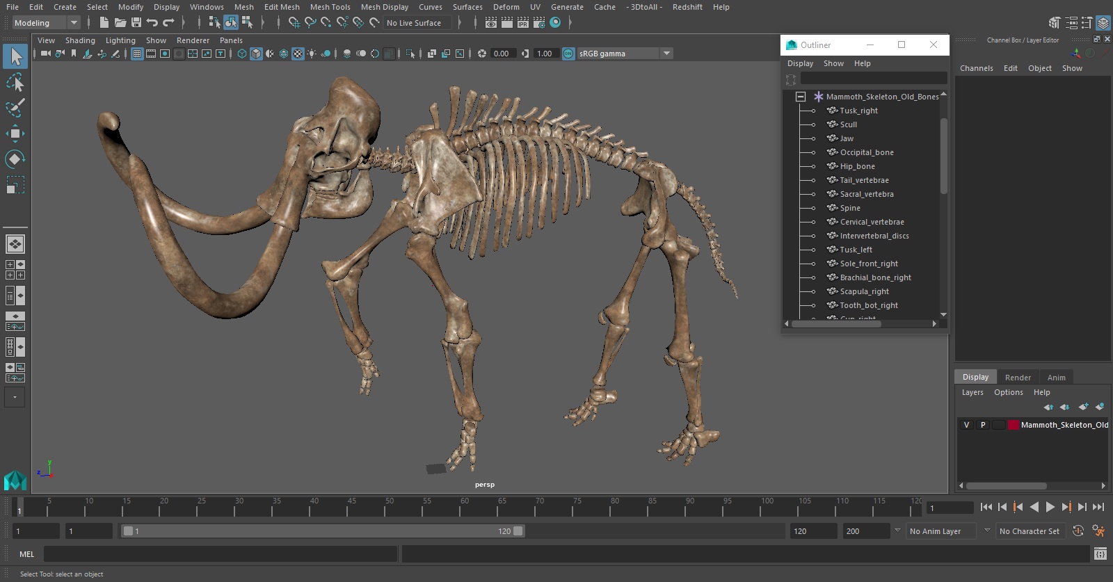The width and height of the screenshot is (1113, 582).
Task: Collapse Mammoth_Skeleton_Old_Bones group in Outliner
Action: [801, 97]
